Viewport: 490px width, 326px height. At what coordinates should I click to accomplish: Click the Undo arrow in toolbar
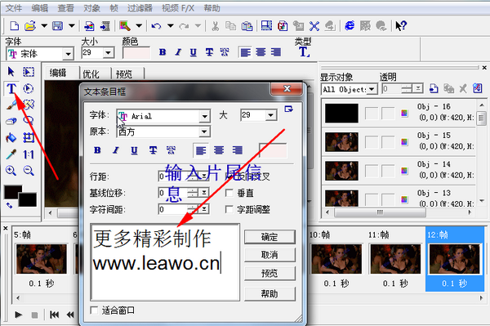156,26
